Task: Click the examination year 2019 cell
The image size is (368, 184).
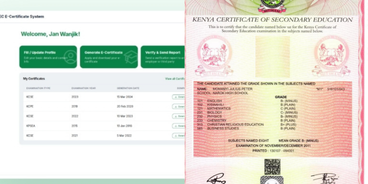Action: 75,106
